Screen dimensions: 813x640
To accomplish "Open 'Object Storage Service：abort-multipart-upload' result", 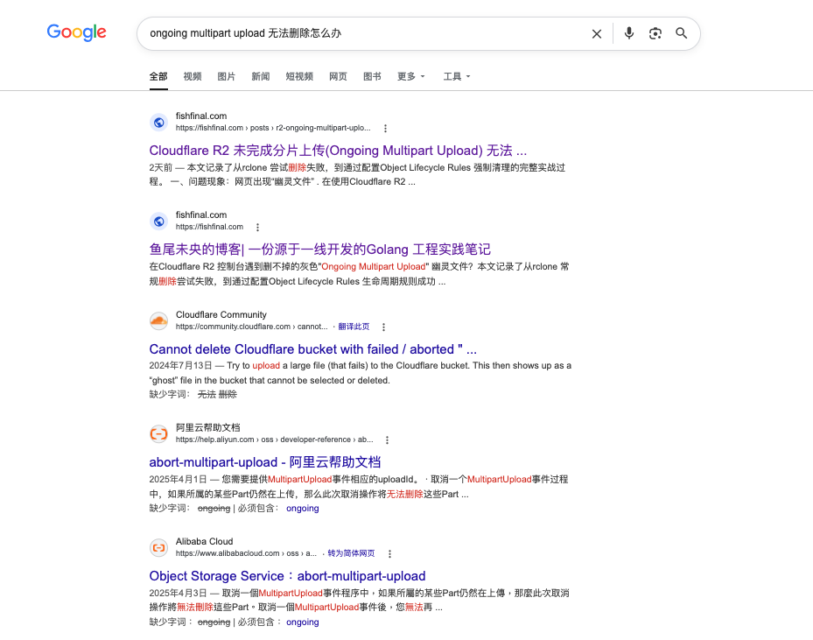I will tap(287, 576).
